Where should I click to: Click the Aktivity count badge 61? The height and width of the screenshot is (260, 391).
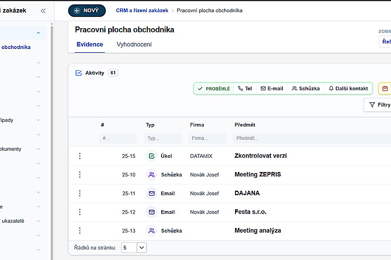click(113, 73)
